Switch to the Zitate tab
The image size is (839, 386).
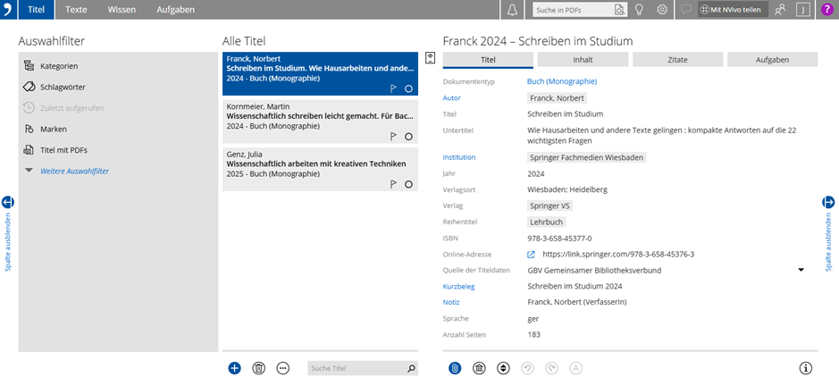click(x=677, y=60)
